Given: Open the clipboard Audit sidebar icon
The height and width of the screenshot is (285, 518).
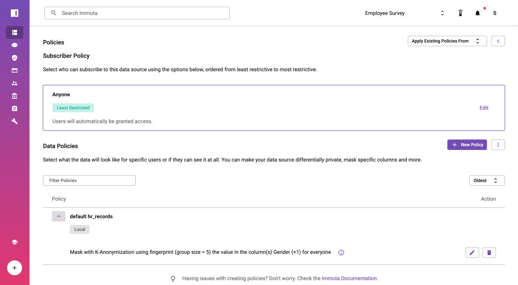Looking at the screenshot, I should tap(15, 108).
